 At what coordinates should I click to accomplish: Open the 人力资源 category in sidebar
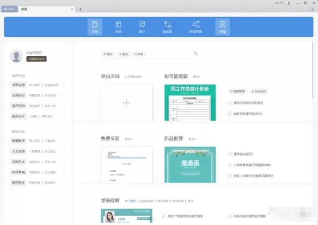click(18, 152)
